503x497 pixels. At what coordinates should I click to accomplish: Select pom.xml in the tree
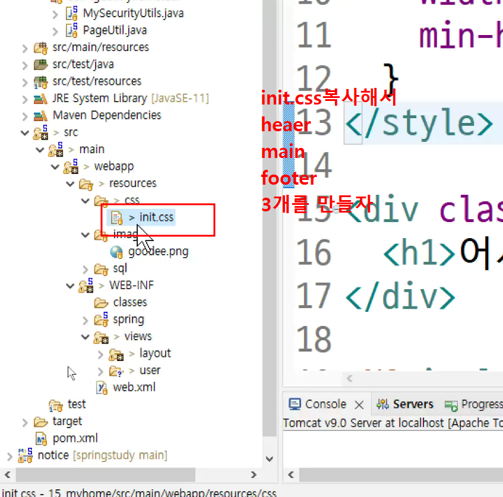[x=75, y=439]
